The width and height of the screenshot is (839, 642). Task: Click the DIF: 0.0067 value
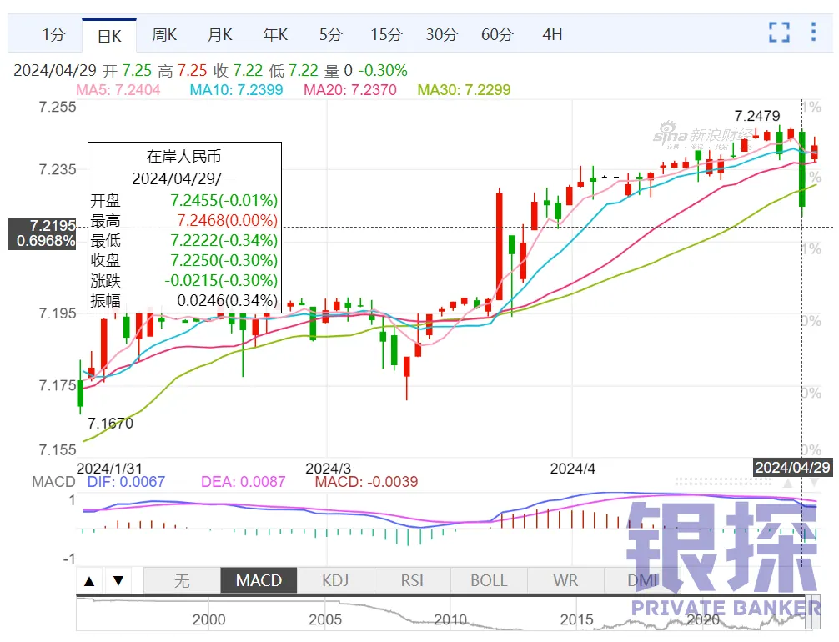click(126, 482)
